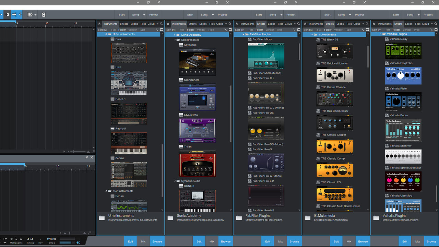Sort Valhalla.Plugins browser by Vendor
This screenshot has width=439, height=247.
[x=407, y=30]
